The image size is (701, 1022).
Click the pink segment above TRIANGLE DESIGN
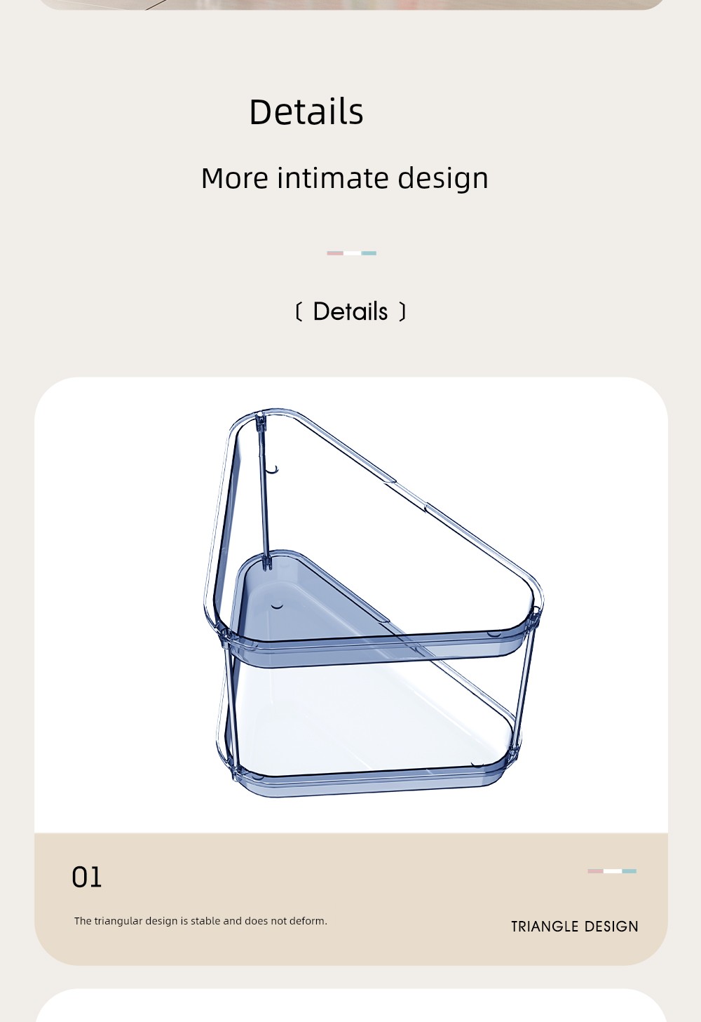pyautogui.click(x=596, y=871)
